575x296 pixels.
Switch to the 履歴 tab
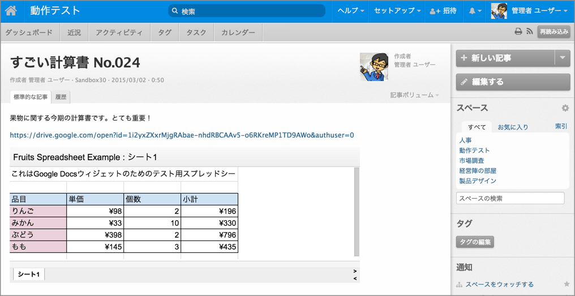click(61, 97)
